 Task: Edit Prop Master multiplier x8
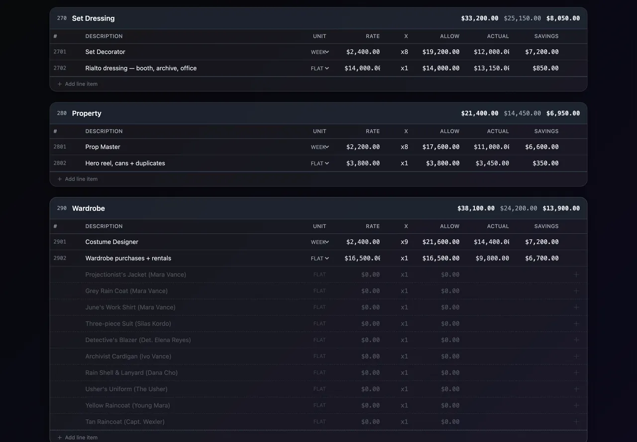pos(404,147)
